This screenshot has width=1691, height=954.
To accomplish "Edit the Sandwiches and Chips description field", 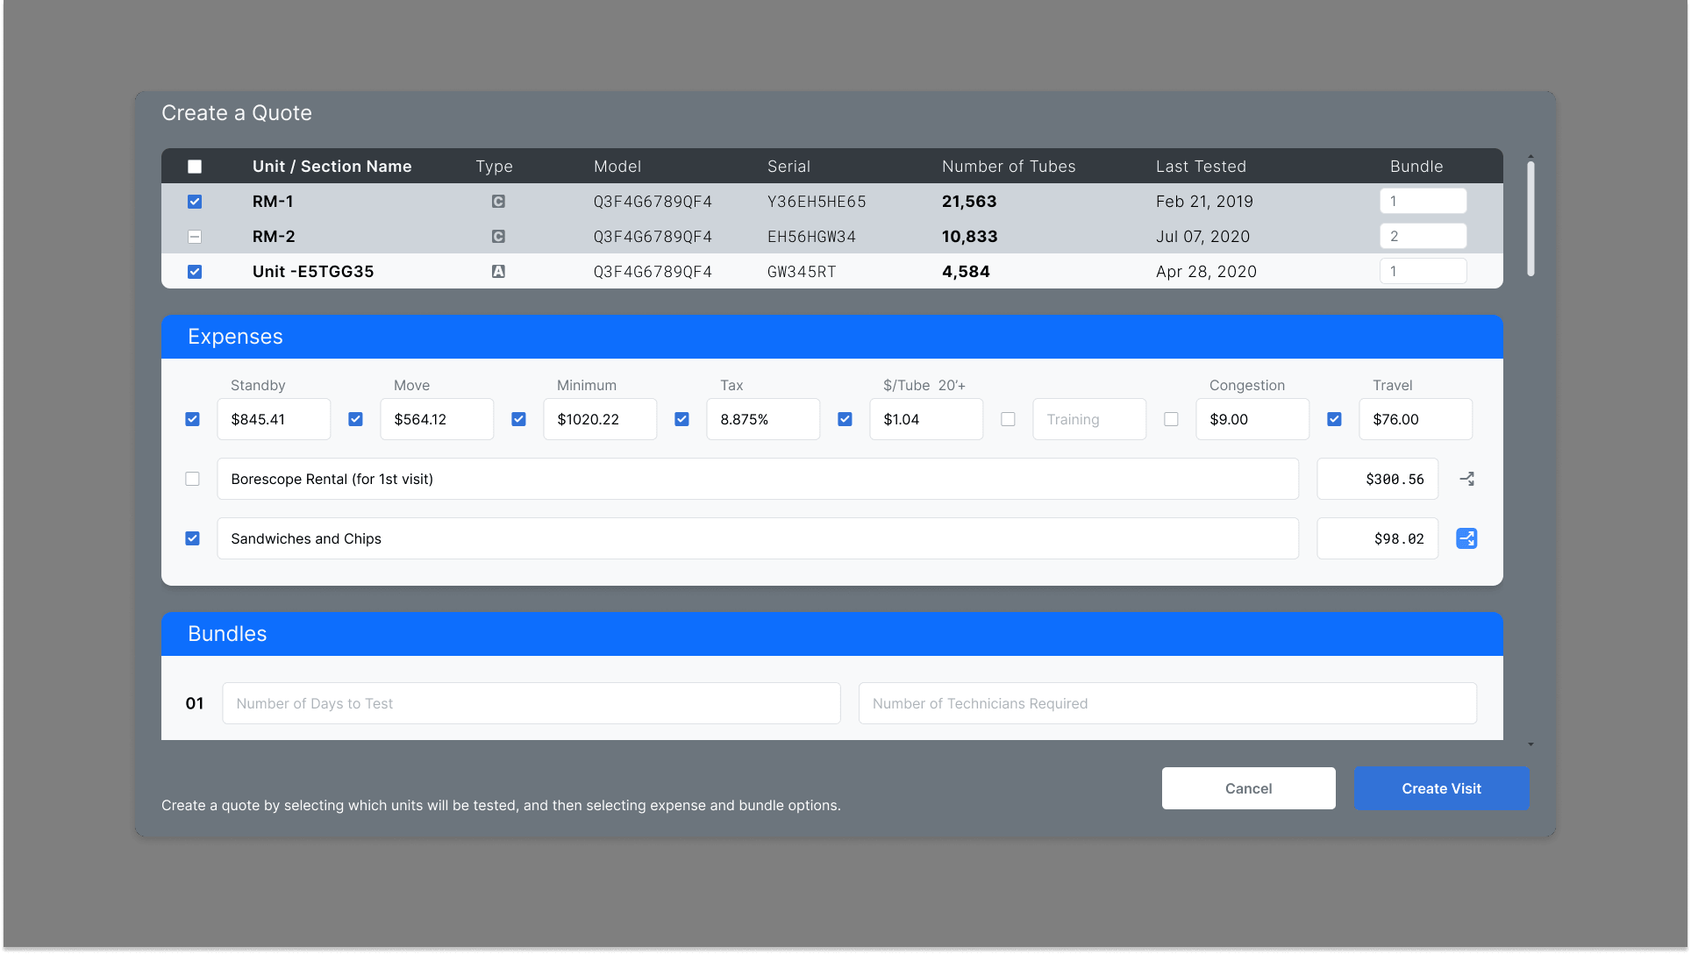I will pos(758,538).
